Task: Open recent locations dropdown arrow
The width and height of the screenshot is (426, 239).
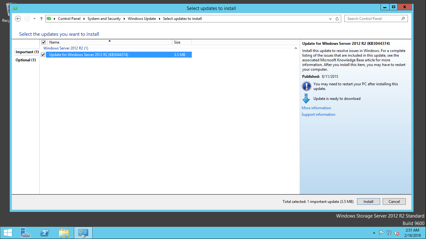Action: coord(34,19)
